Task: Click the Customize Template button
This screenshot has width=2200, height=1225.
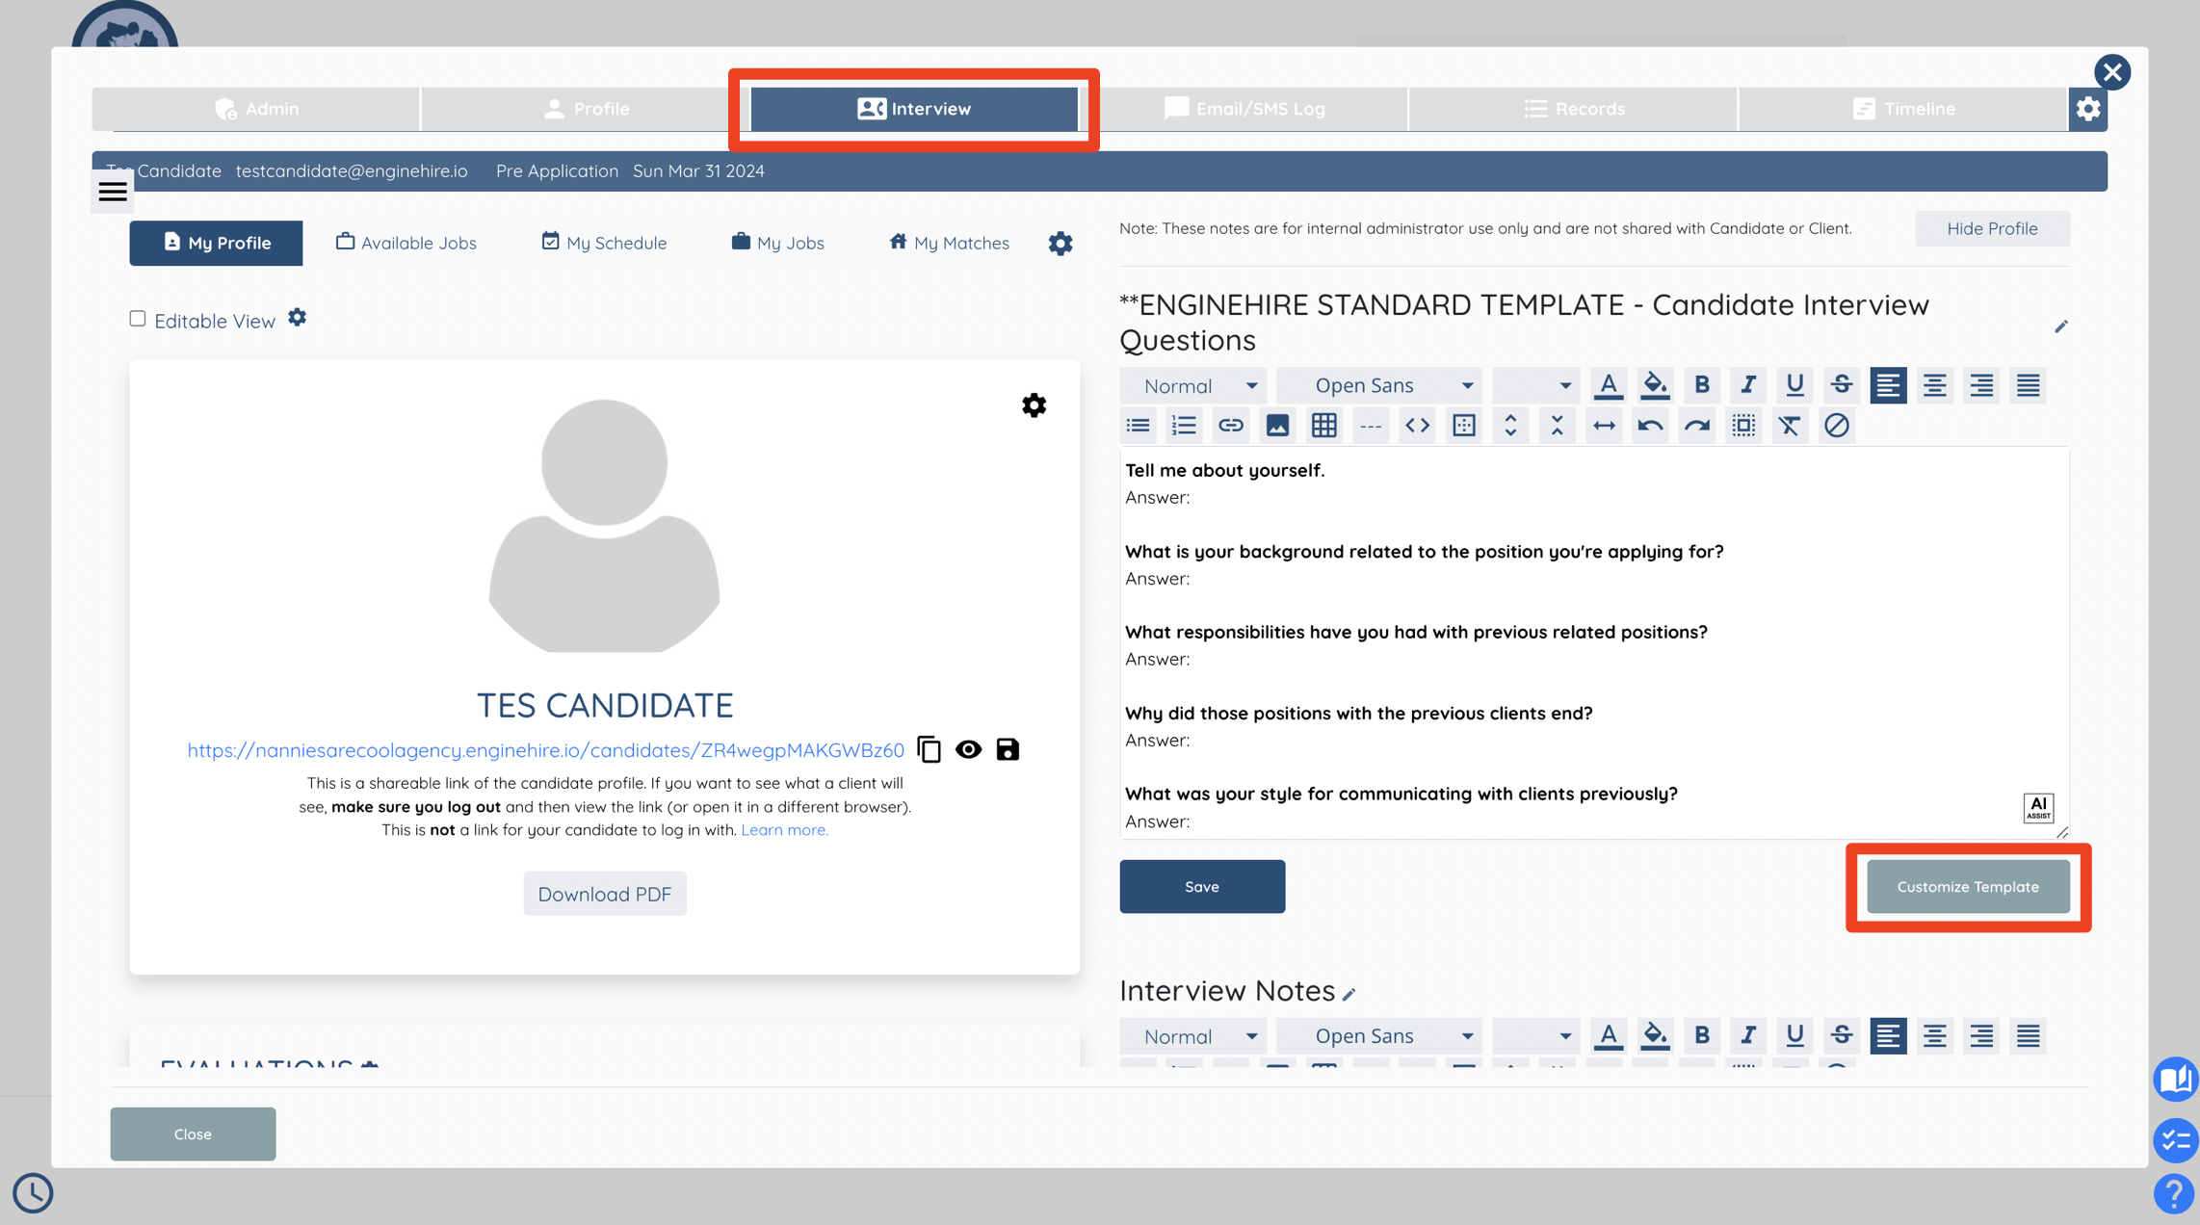Action: 1968,886
